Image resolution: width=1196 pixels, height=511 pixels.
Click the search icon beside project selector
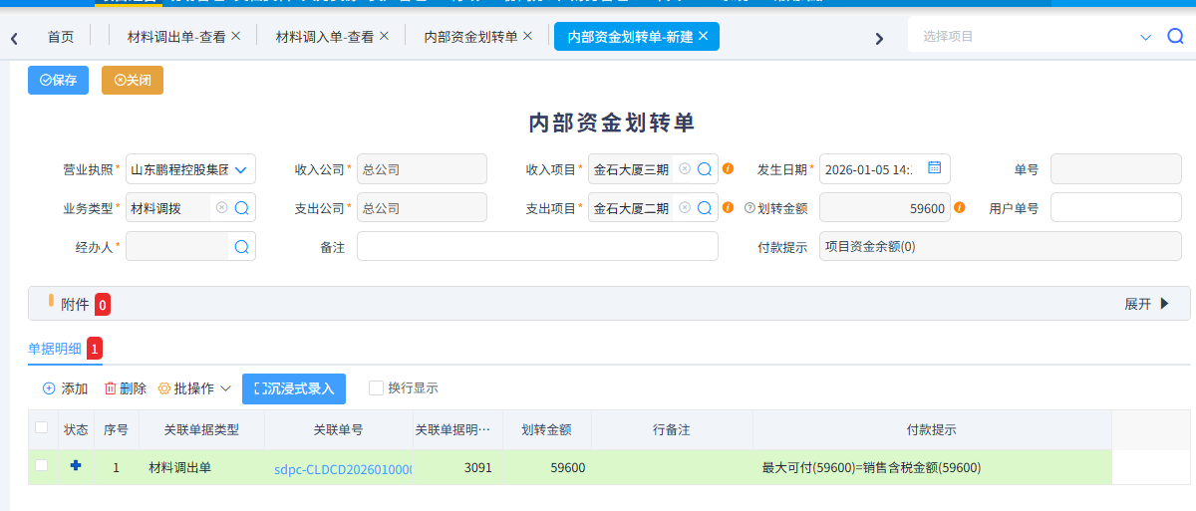(1175, 37)
